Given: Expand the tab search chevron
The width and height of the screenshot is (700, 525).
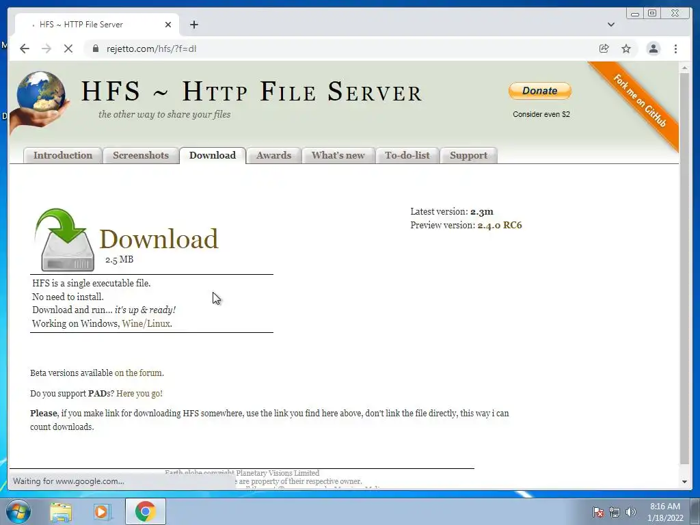Looking at the screenshot, I should 610,25.
